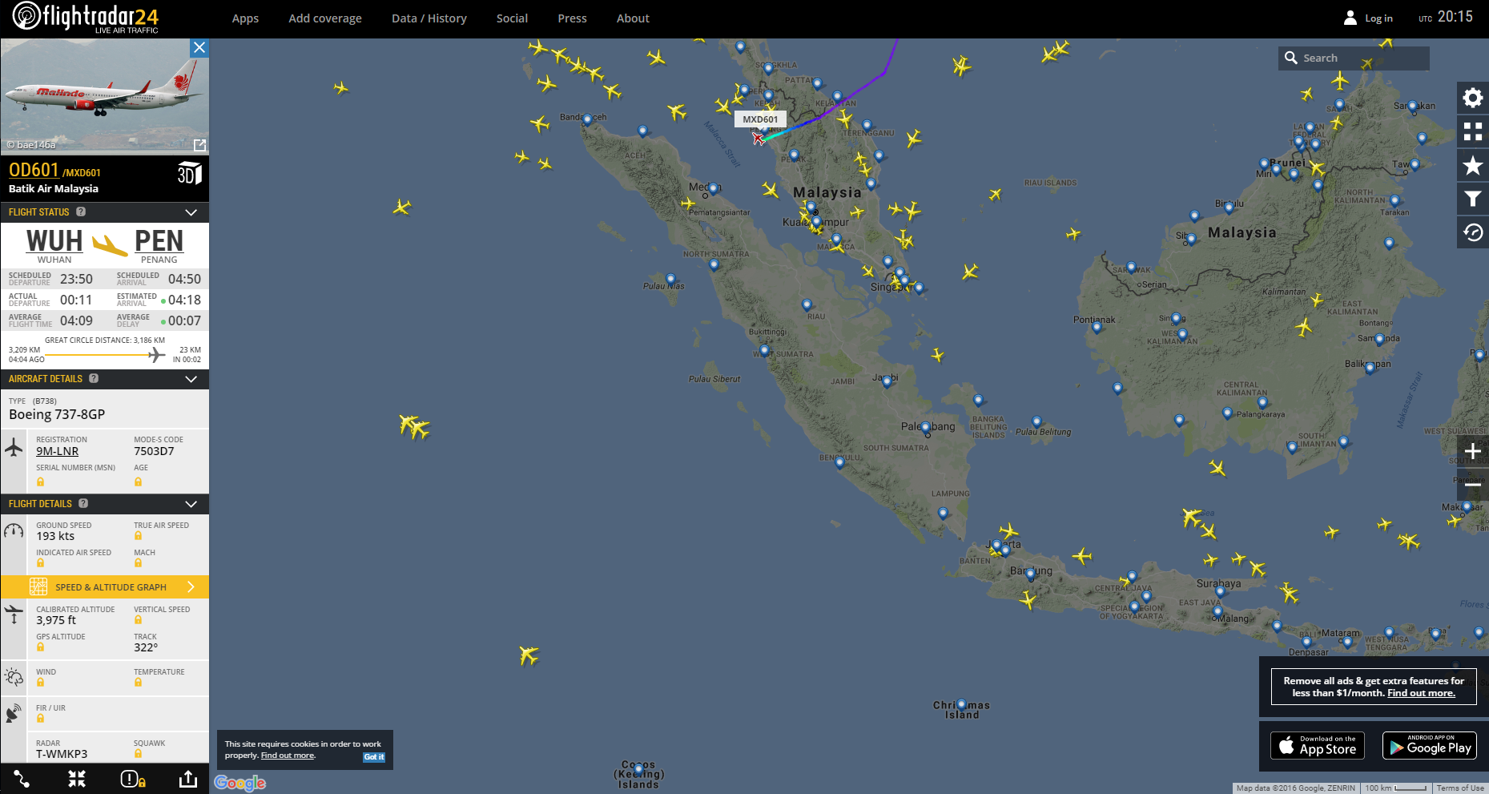Open the 3D view icon
The image size is (1489, 794).
189,173
